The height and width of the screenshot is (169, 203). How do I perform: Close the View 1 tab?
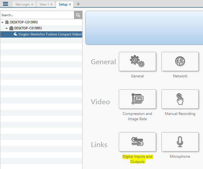tap(51, 5)
